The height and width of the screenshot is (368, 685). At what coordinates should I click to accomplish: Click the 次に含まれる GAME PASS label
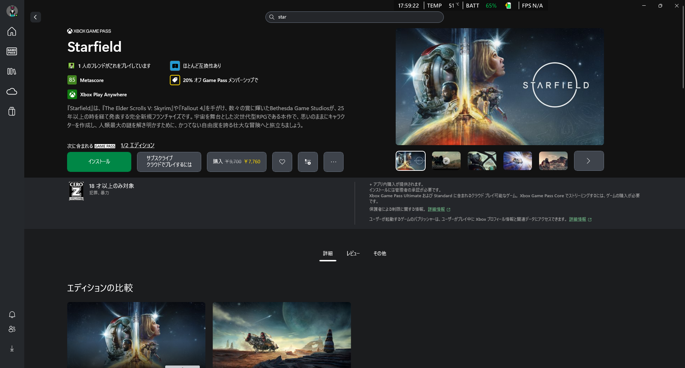tap(91, 146)
